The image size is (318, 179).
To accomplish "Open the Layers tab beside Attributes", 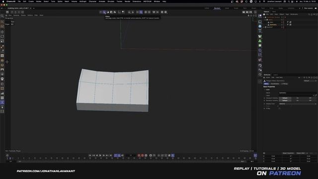I will (275, 75).
